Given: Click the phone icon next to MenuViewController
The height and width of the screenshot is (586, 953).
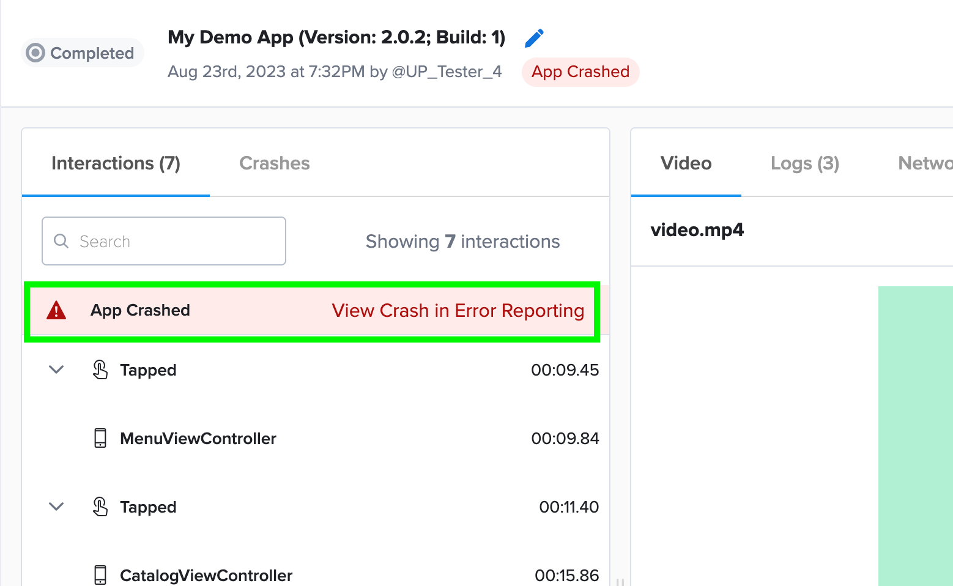Looking at the screenshot, I should pos(100,438).
